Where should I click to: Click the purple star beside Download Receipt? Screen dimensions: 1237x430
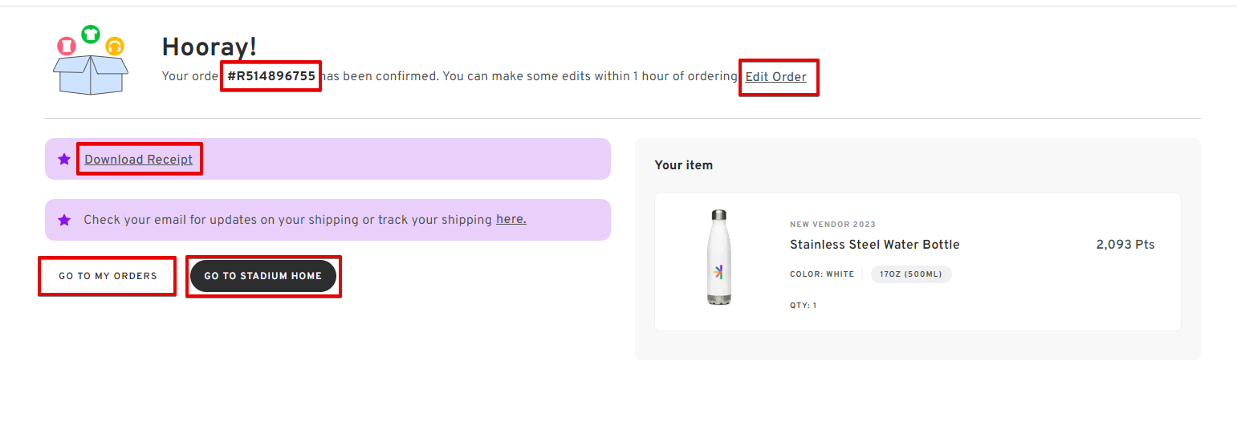[64, 159]
